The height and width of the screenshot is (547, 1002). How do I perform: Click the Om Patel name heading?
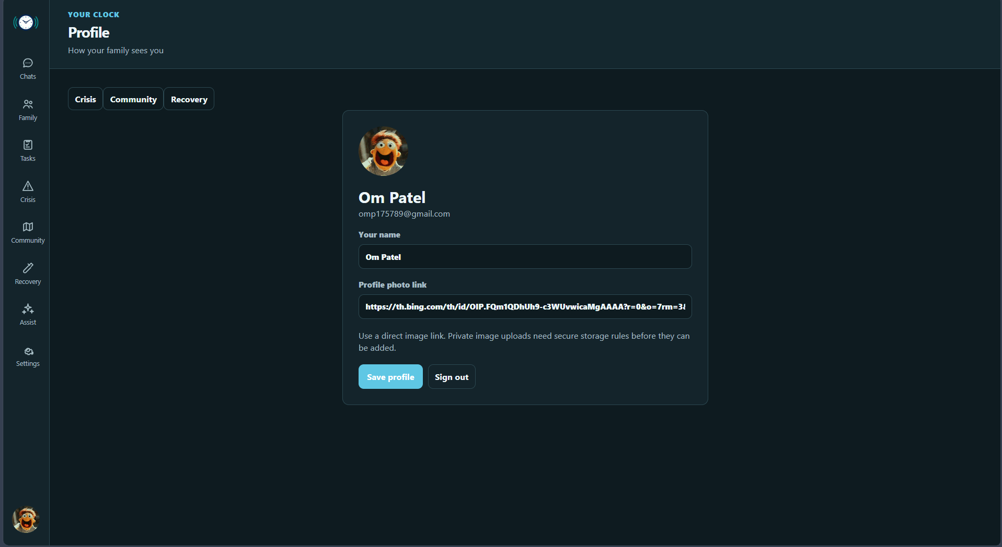(392, 198)
